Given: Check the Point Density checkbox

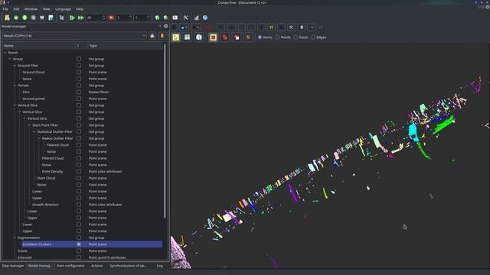Looking at the screenshot, I should pyautogui.click(x=79, y=171).
